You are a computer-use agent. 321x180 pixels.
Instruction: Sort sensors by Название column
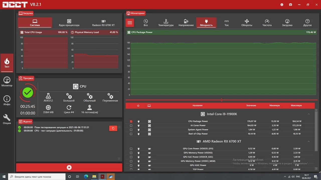[x=198, y=105]
